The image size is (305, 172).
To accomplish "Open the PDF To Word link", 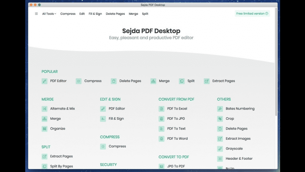I will pyautogui.click(x=177, y=139).
